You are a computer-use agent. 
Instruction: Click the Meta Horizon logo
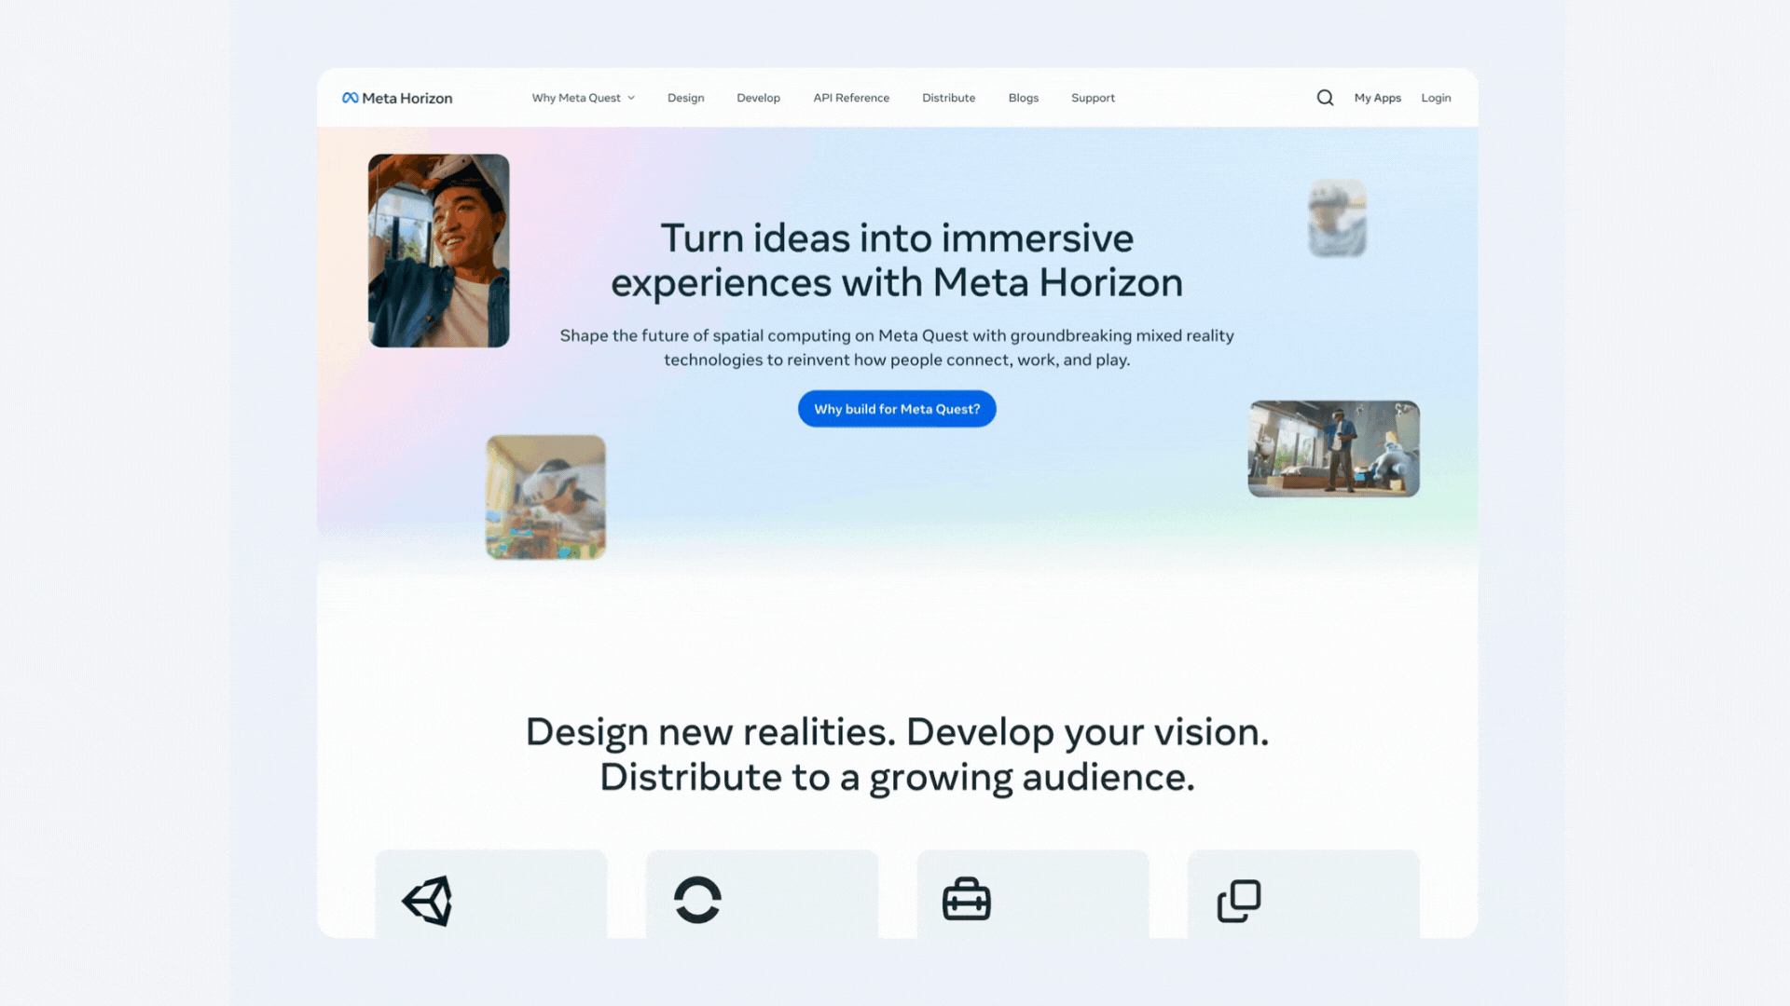(397, 98)
